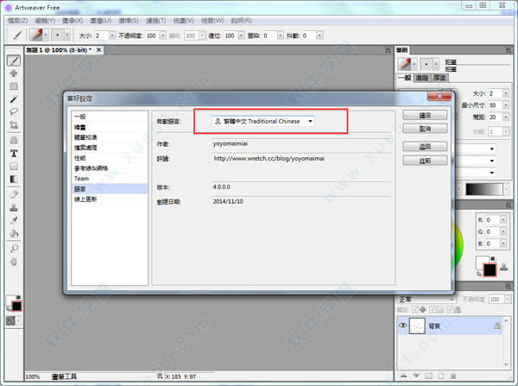This screenshot has width=518, height=386.
Task: Select the Move tool in toolbox
Action: [x=14, y=74]
